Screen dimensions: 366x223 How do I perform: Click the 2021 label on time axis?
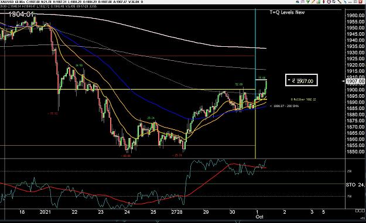[45, 212]
